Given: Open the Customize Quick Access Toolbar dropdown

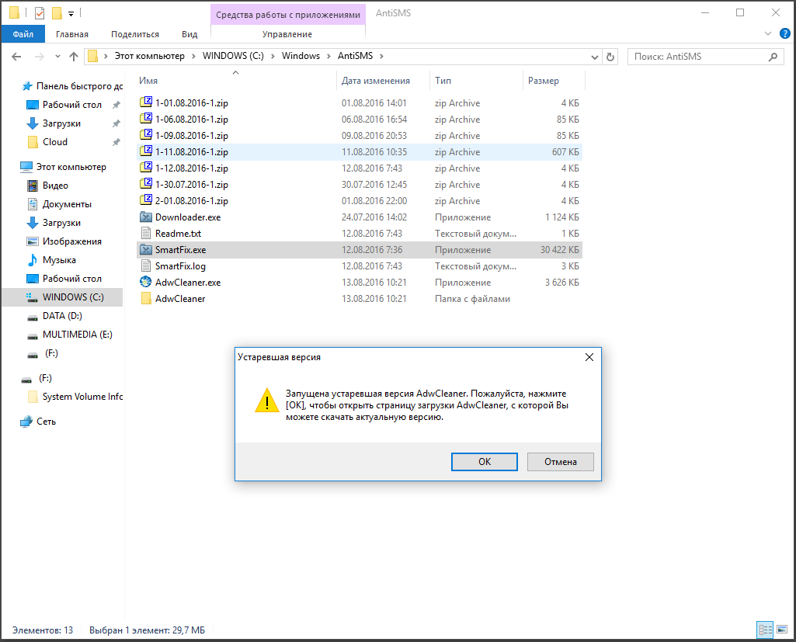Looking at the screenshot, I should [71, 13].
